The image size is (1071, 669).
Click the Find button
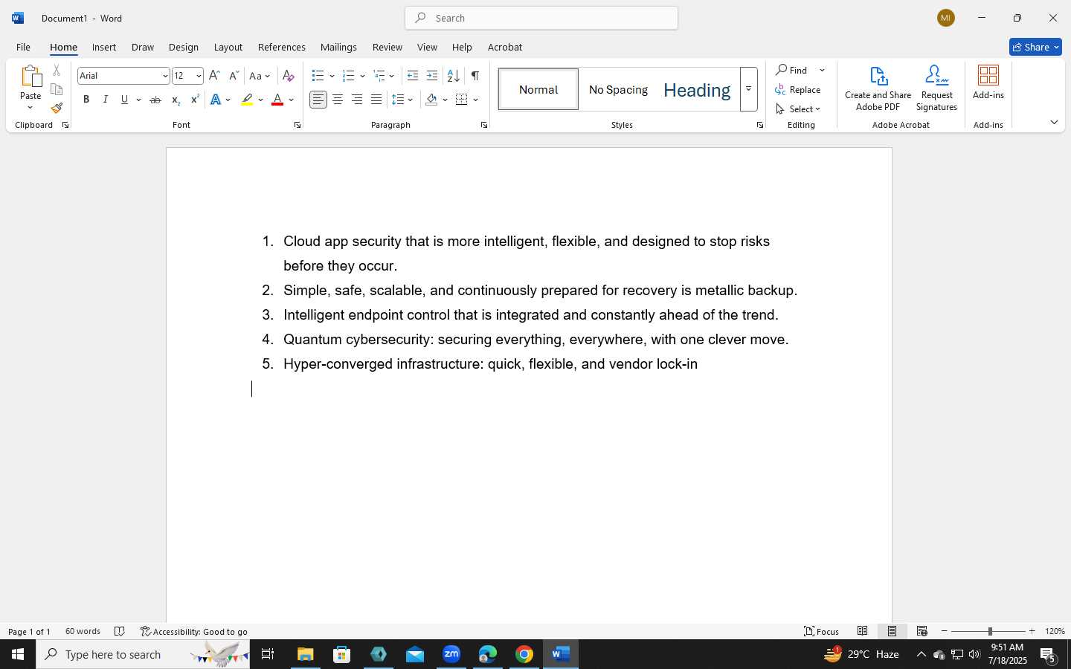[793, 70]
